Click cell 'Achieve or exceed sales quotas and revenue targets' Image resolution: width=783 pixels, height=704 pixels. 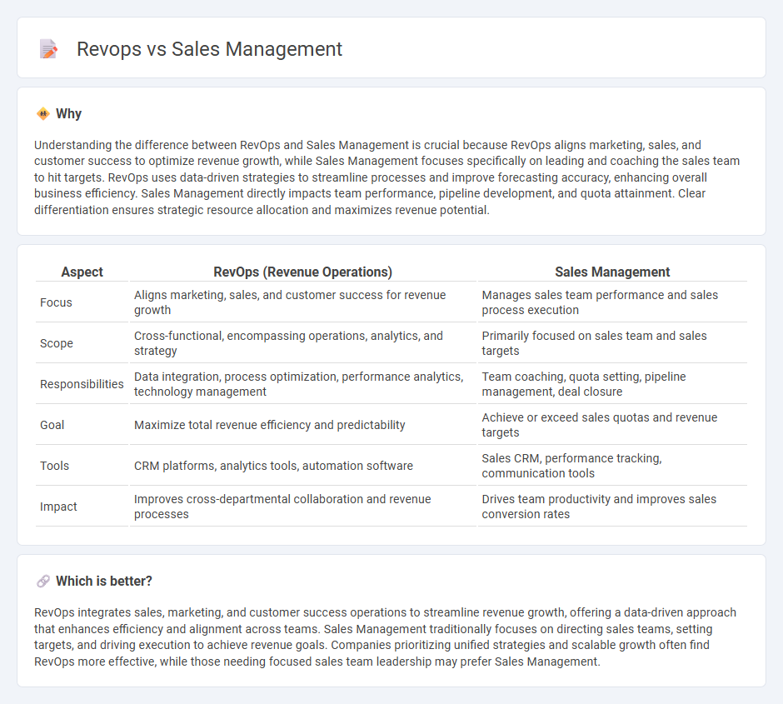[x=612, y=425]
